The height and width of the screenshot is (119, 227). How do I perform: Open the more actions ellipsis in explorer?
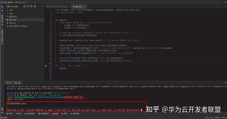[38, 6]
